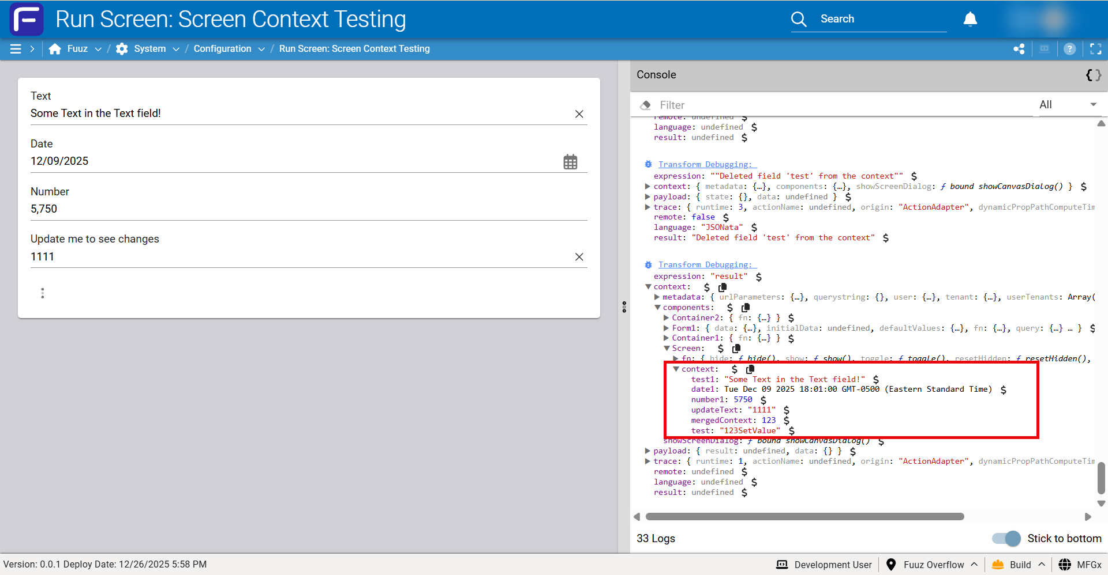The height and width of the screenshot is (575, 1108).
Task: Click the Fuuz home icon
Action: pyautogui.click(x=55, y=49)
